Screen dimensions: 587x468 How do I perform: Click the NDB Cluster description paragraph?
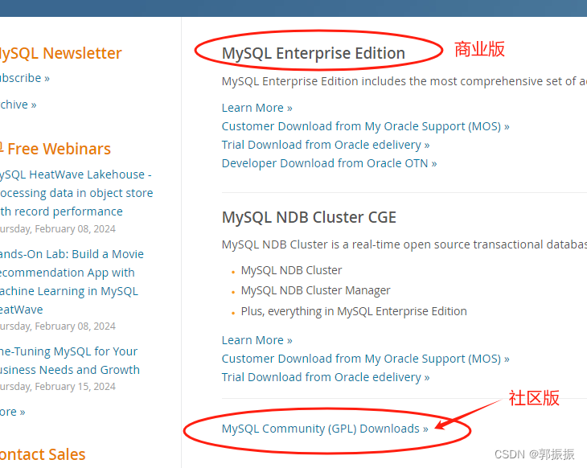coord(404,244)
